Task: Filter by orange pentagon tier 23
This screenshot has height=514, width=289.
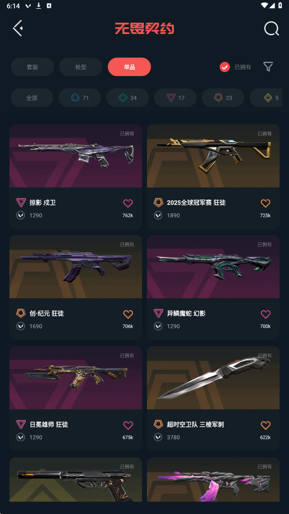Action: [223, 98]
